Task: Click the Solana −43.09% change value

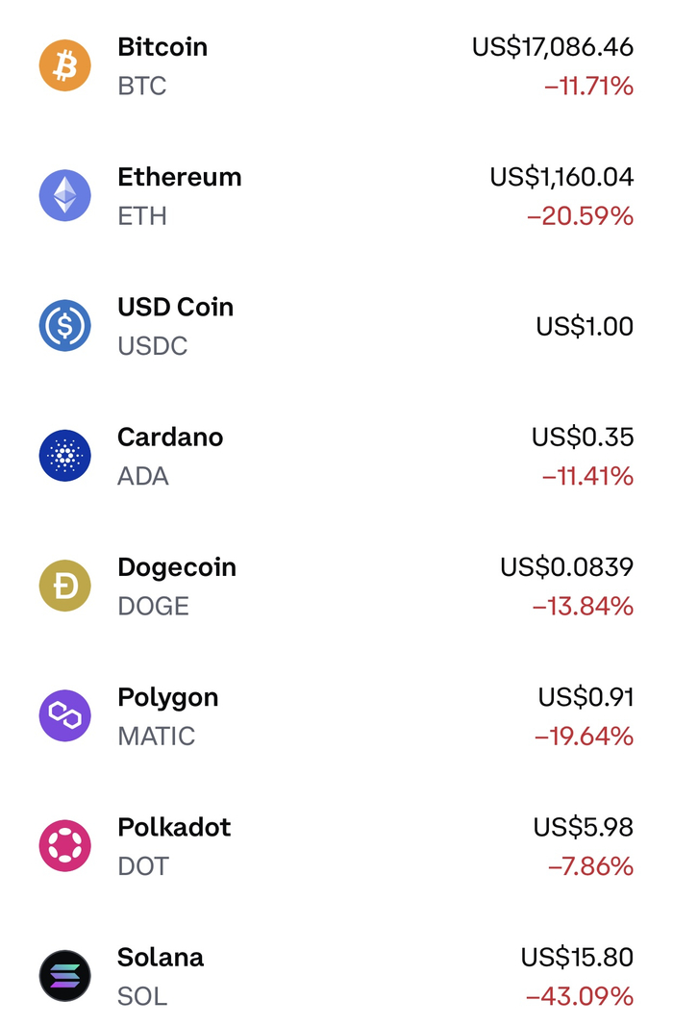Action: pyautogui.click(x=577, y=996)
